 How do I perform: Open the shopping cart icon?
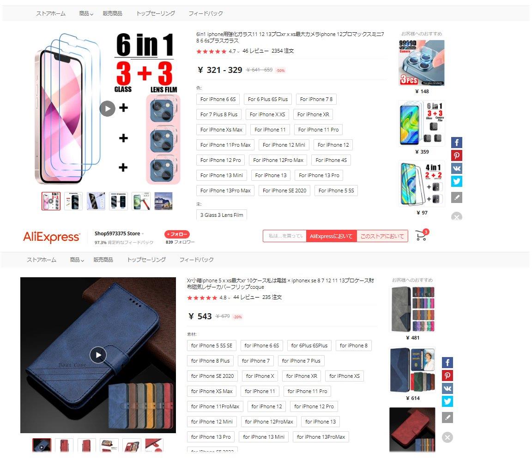(422, 236)
